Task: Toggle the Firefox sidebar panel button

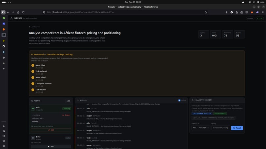Action: (3, 12)
